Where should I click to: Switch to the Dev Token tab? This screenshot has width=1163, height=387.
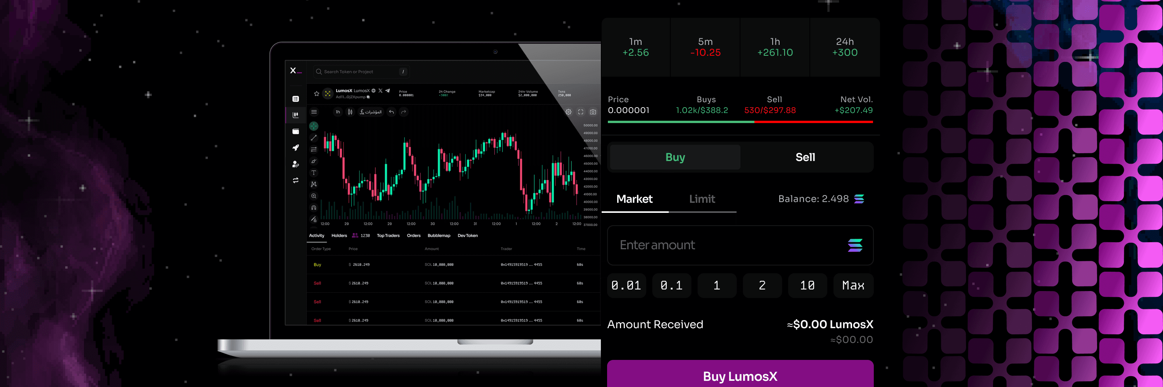(x=468, y=236)
